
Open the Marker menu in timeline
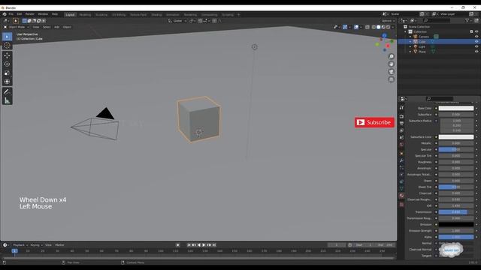[x=59, y=245]
